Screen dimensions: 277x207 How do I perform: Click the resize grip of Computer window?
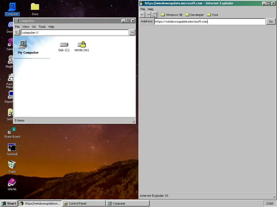point(134,122)
